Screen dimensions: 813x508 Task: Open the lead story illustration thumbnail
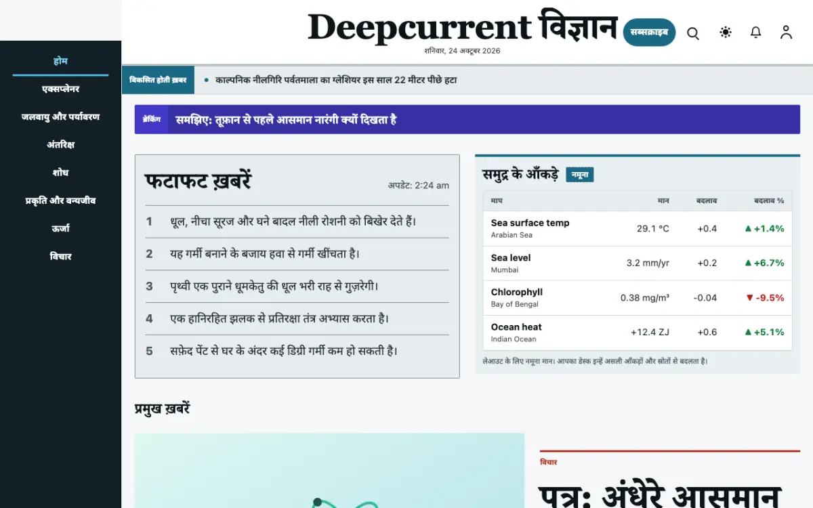pos(329,471)
